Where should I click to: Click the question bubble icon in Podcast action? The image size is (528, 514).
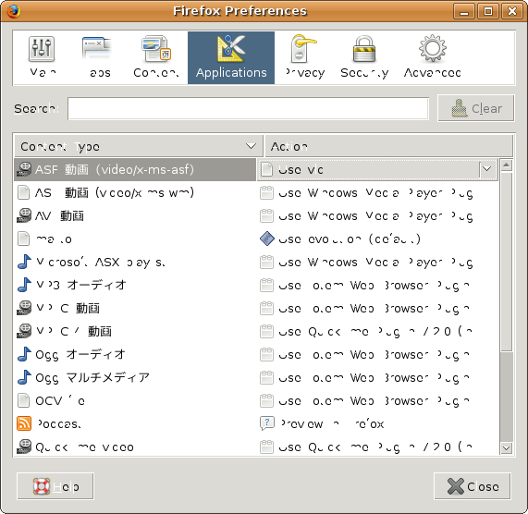tap(267, 423)
